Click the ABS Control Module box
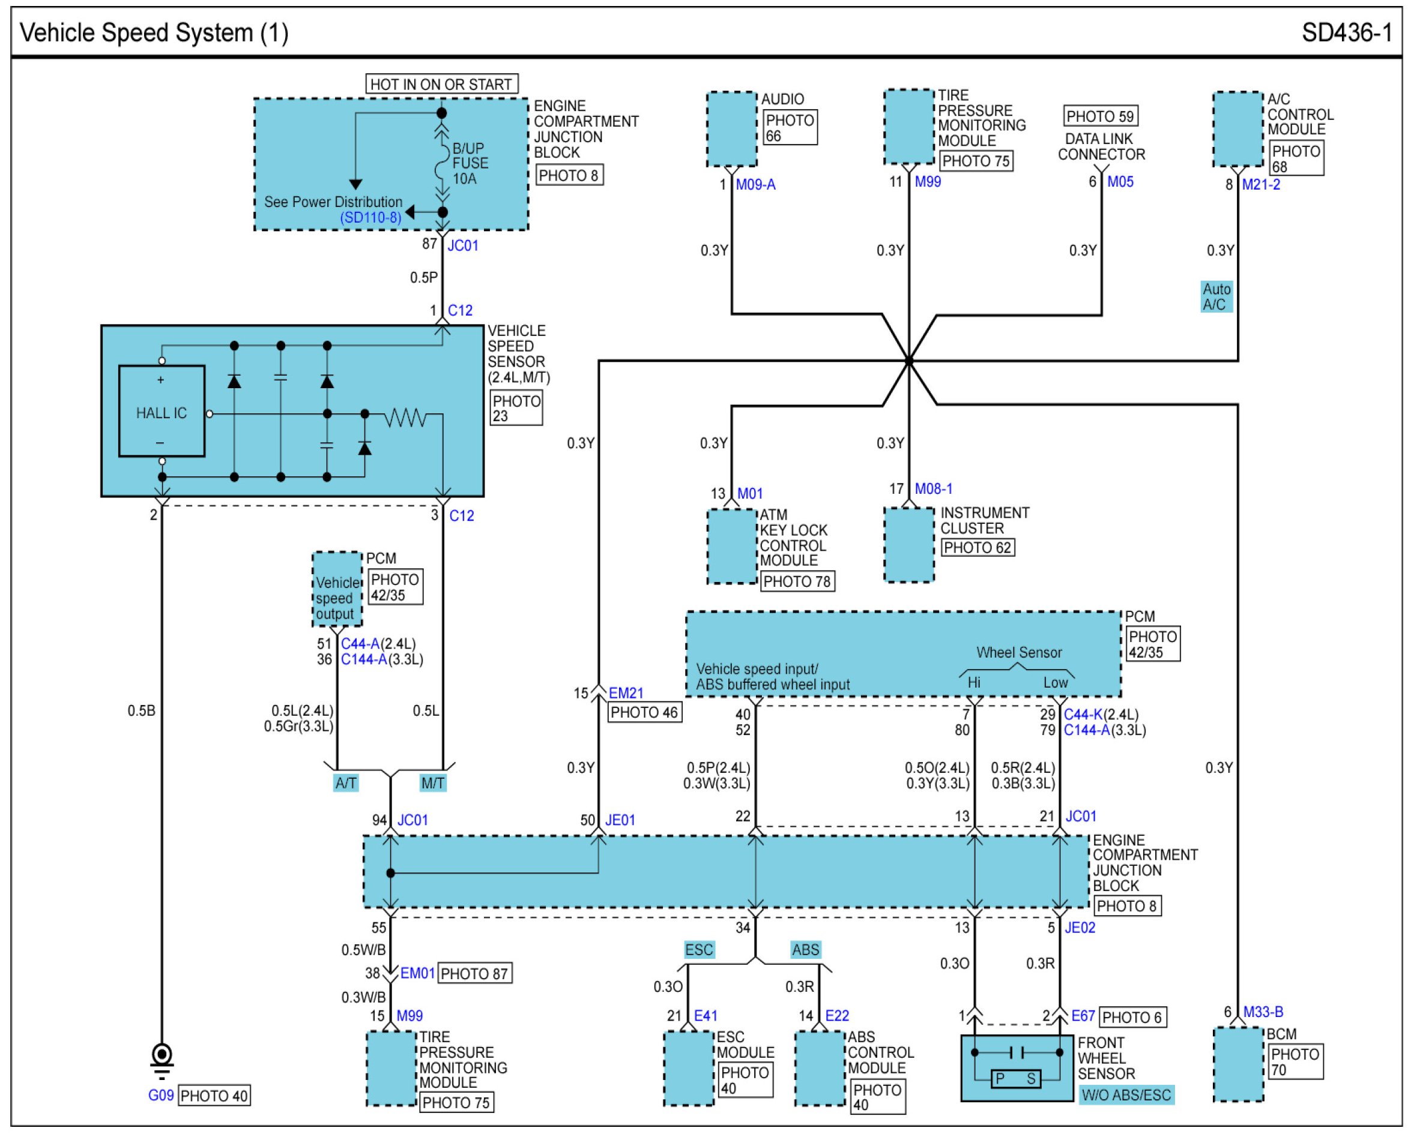This screenshot has height=1137, width=1411. pyautogui.click(x=819, y=1068)
